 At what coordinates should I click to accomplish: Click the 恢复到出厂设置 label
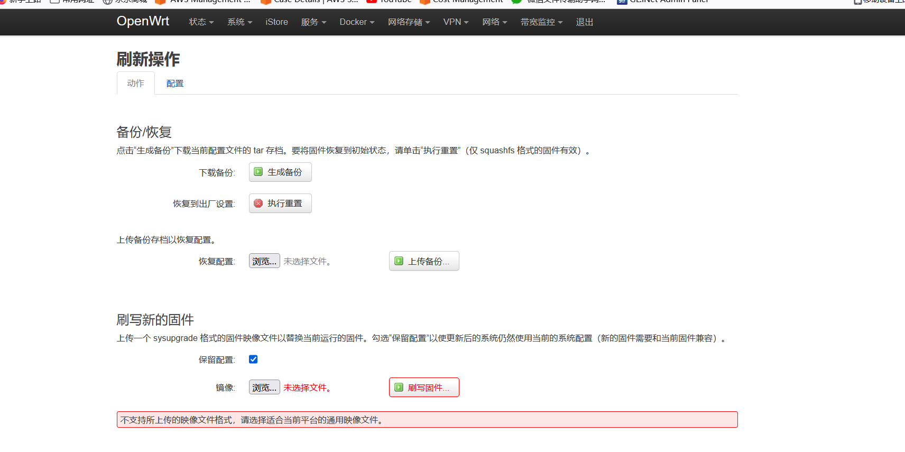[204, 204]
